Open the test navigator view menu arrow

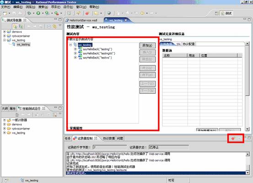coord(60,26)
